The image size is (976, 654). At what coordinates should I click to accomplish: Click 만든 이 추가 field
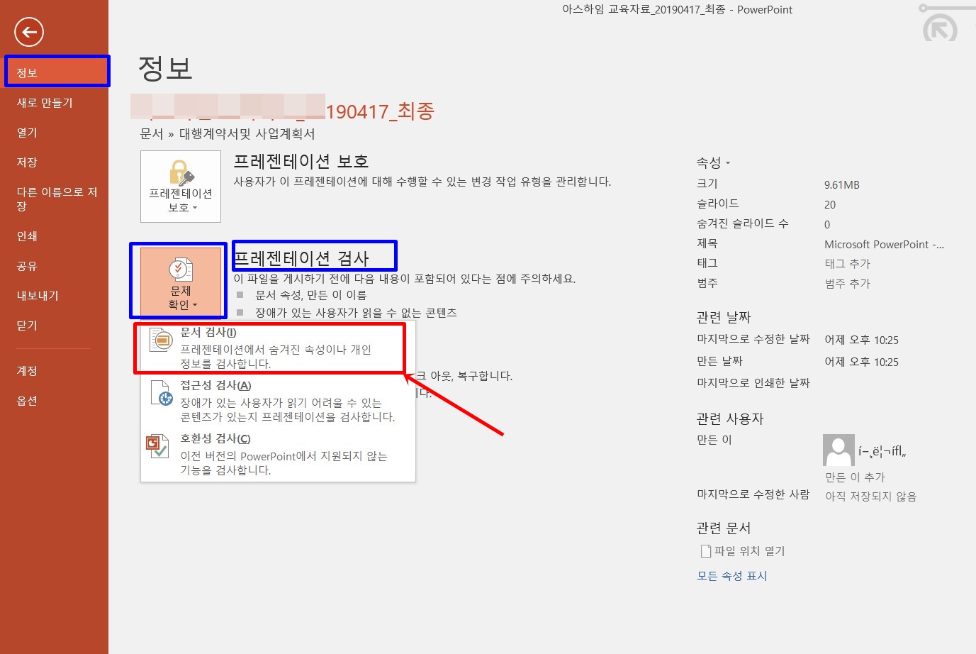[x=855, y=477]
